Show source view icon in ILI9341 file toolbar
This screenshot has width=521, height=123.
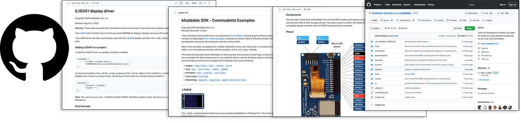[x=176, y=3]
